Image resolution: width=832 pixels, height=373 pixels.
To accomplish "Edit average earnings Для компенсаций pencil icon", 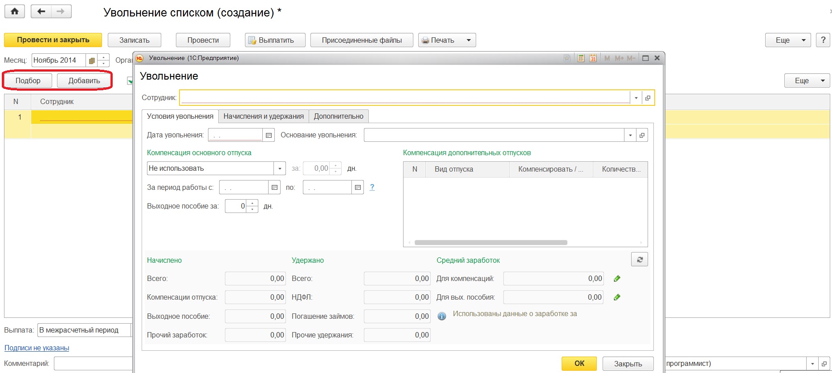I will pyautogui.click(x=617, y=279).
